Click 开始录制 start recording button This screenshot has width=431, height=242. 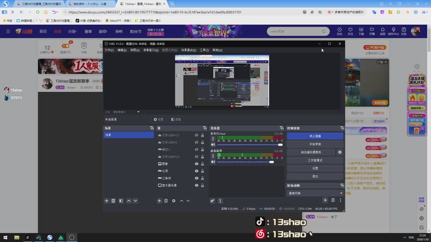[315, 144]
